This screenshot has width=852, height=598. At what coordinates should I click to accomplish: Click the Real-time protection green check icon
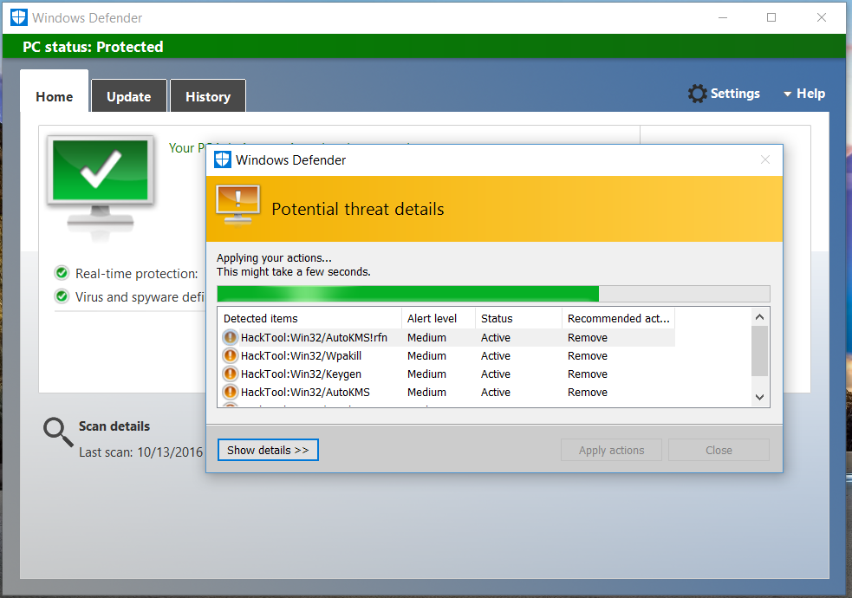(62, 274)
